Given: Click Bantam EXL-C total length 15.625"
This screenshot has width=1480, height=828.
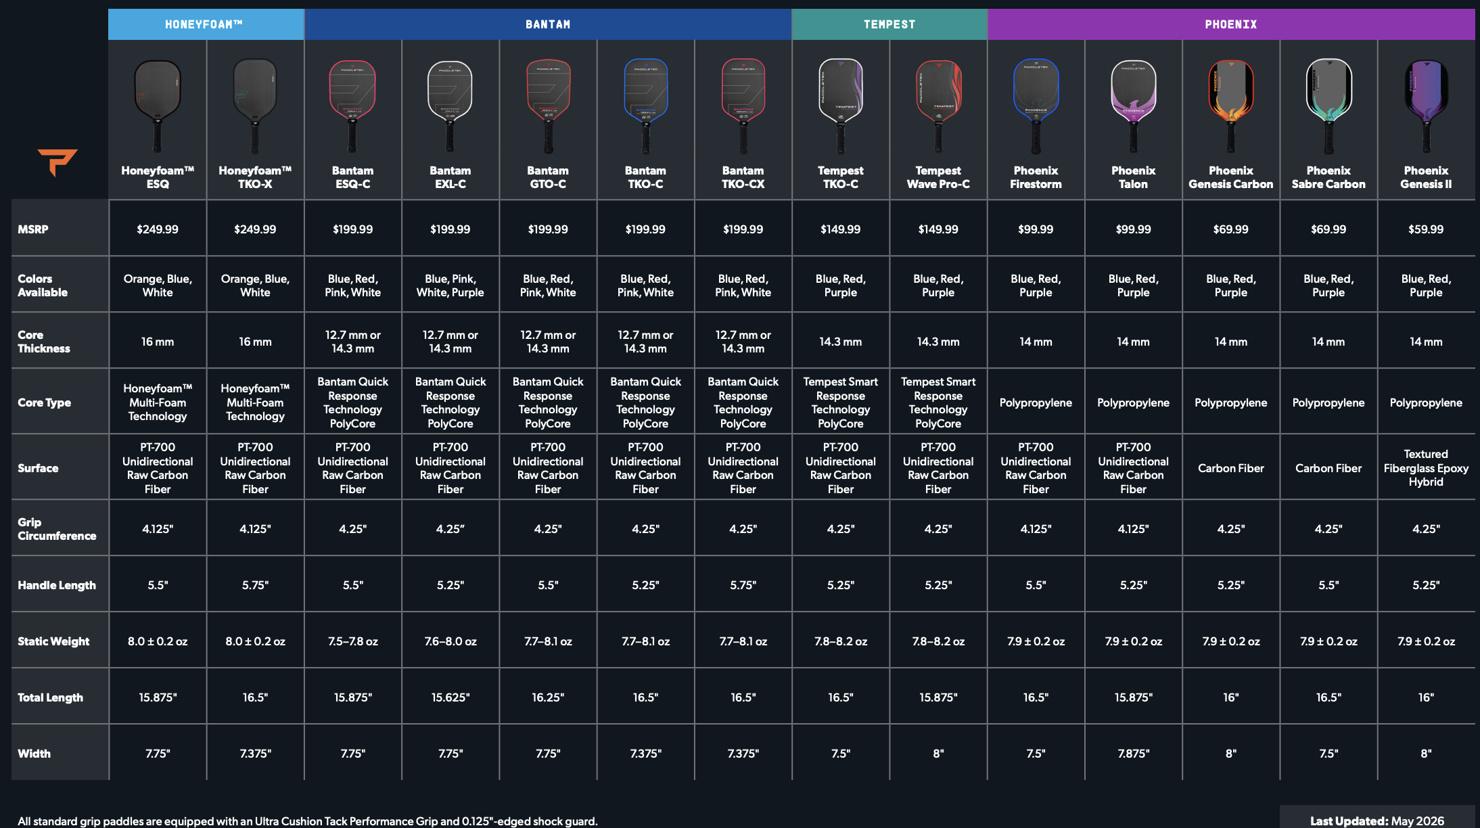Looking at the screenshot, I should pyautogui.click(x=450, y=697).
